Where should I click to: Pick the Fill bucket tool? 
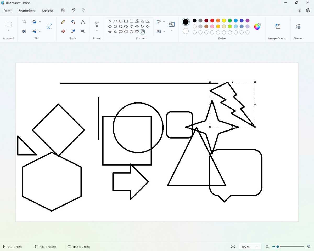(x=73, y=22)
